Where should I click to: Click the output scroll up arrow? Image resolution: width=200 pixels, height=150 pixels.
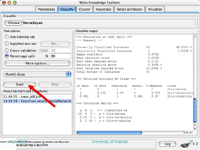[195, 125]
